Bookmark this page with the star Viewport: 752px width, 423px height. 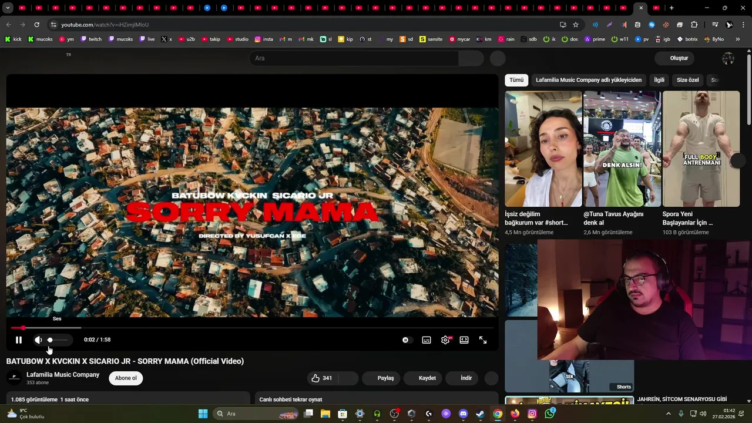[x=576, y=25]
